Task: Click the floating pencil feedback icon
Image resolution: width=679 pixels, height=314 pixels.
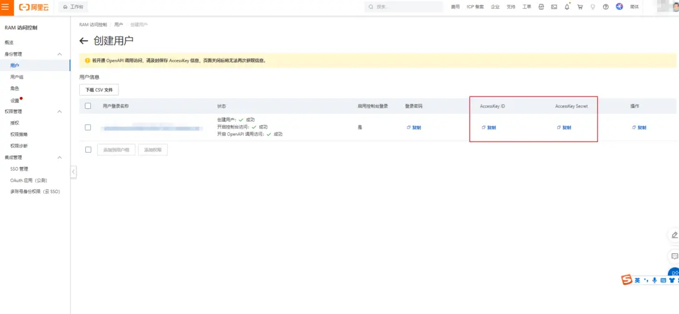Action: coord(674,235)
